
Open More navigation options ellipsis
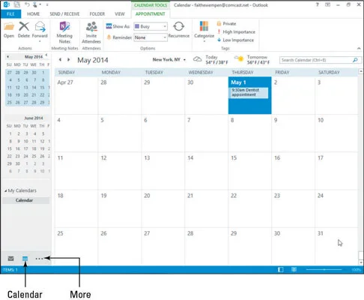[39, 259]
